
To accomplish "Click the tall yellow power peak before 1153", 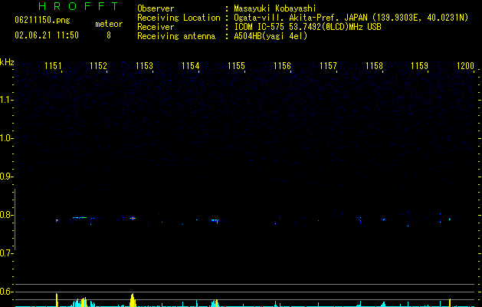I will click(133, 300).
